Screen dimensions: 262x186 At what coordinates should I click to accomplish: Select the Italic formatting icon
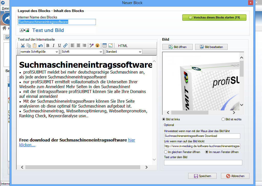point(53,45)
